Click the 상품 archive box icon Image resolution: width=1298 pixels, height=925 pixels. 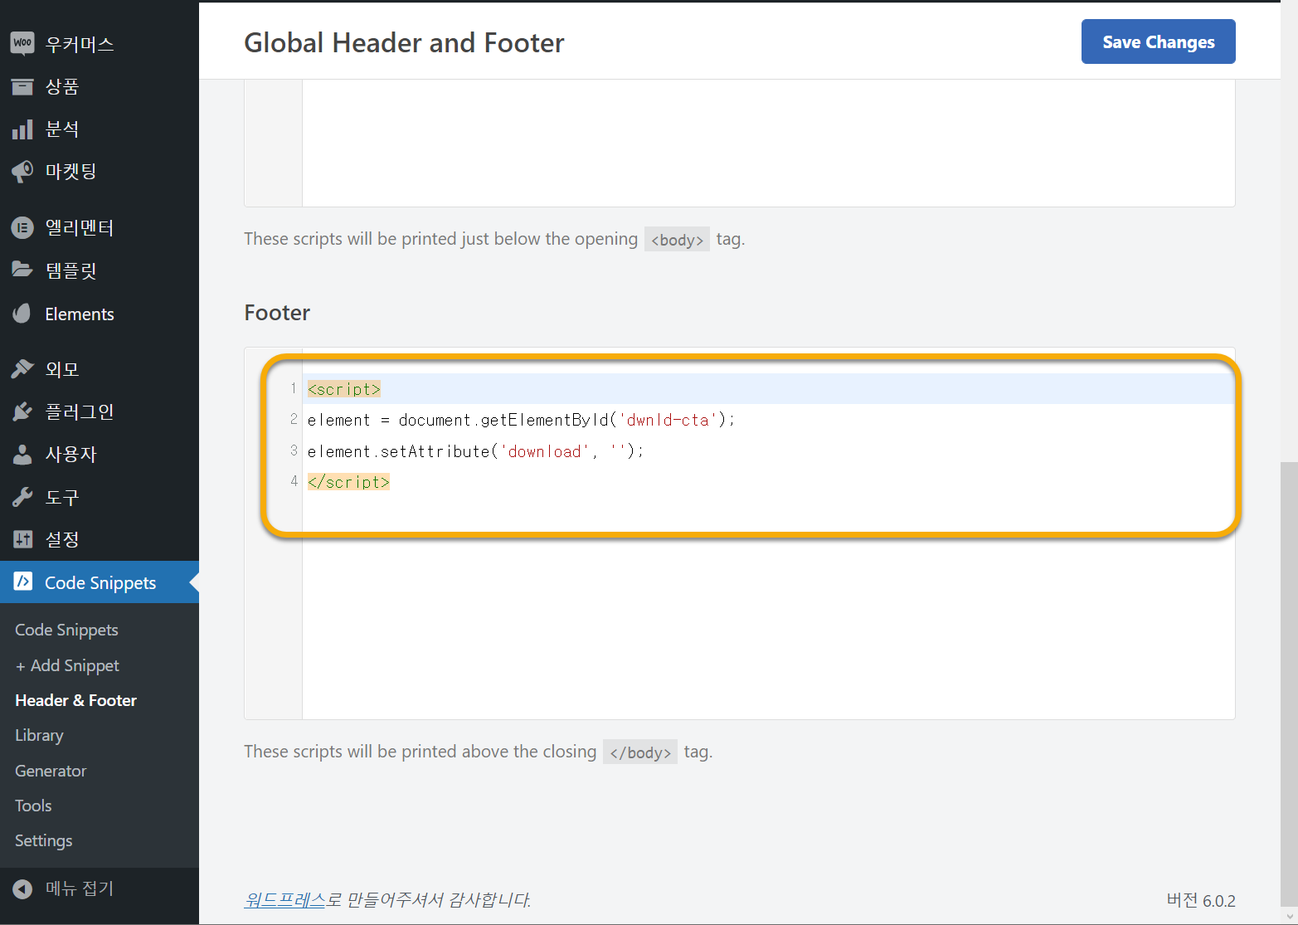click(22, 86)
